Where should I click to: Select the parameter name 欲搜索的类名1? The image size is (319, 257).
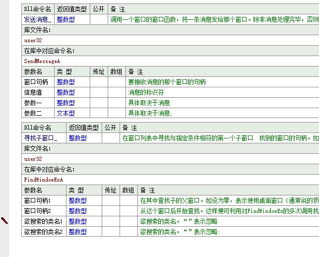point(43,221)
